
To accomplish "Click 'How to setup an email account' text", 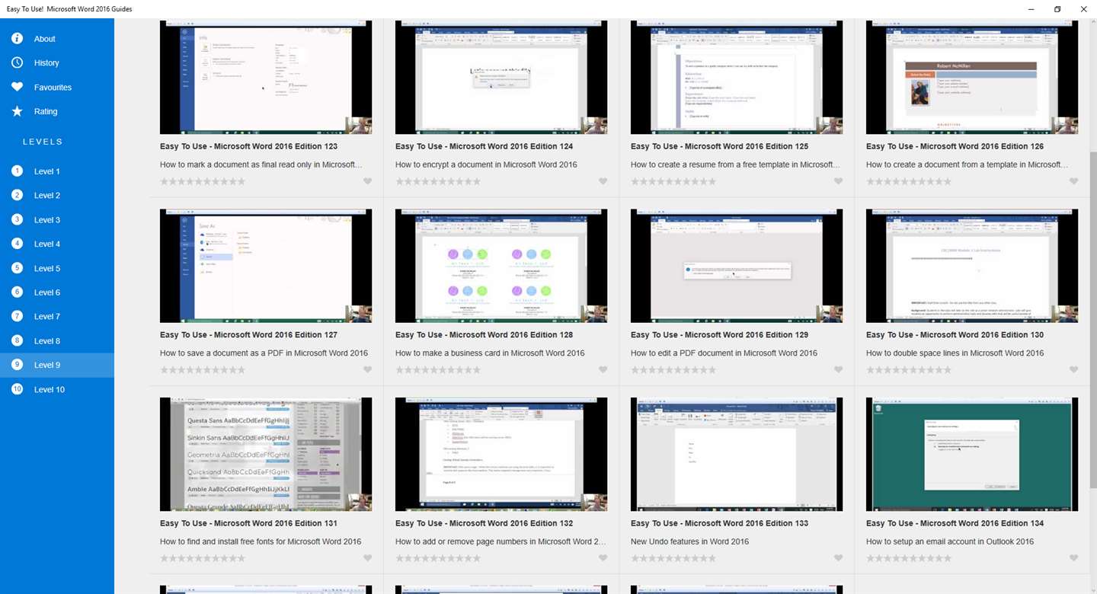I will 950,542.
